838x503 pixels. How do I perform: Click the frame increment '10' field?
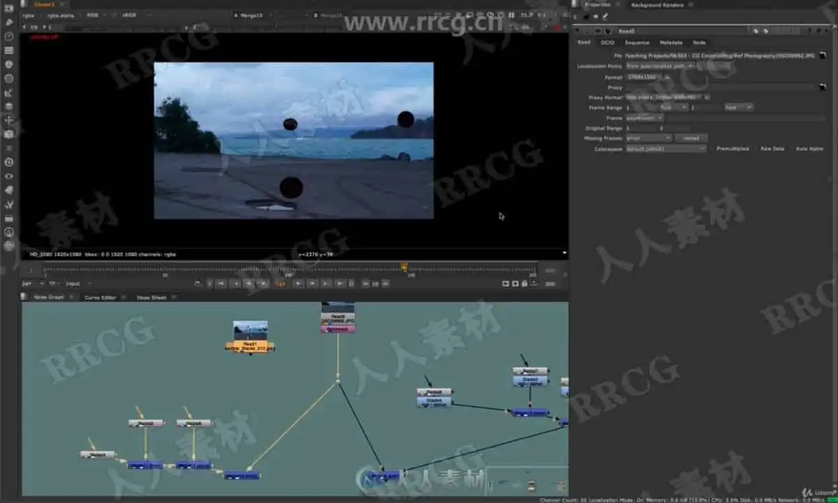pos(376,284)
